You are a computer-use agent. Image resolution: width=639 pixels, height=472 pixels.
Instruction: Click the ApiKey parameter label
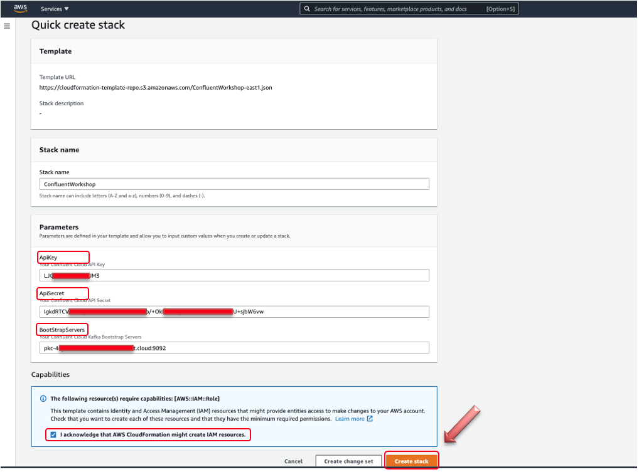[x=48, y=257]
